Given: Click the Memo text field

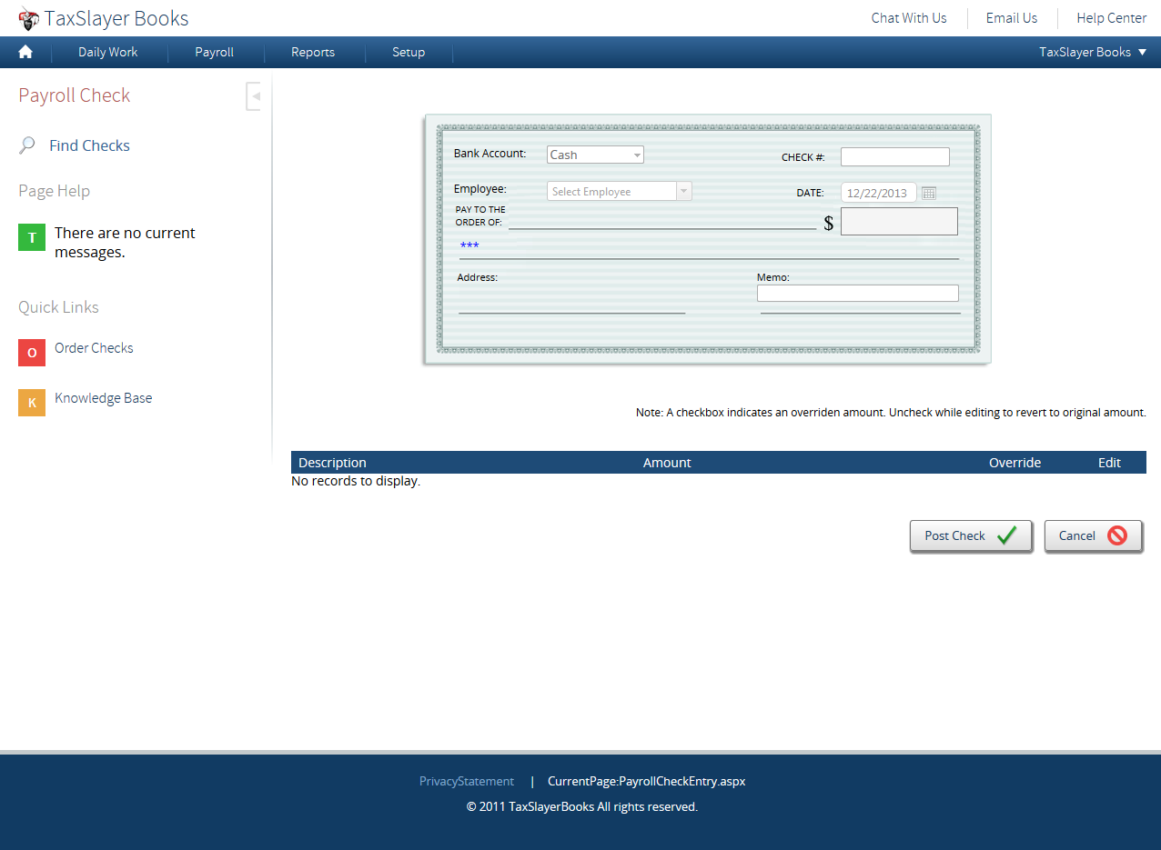Looking at the screenshot, I should point(858,293).
